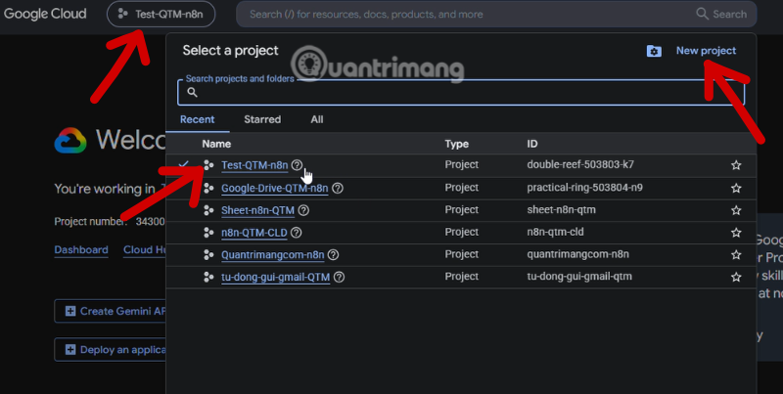
Task: Click the checkmark on the selected Test-QTM-n8n row
Action: coord(183,164)
